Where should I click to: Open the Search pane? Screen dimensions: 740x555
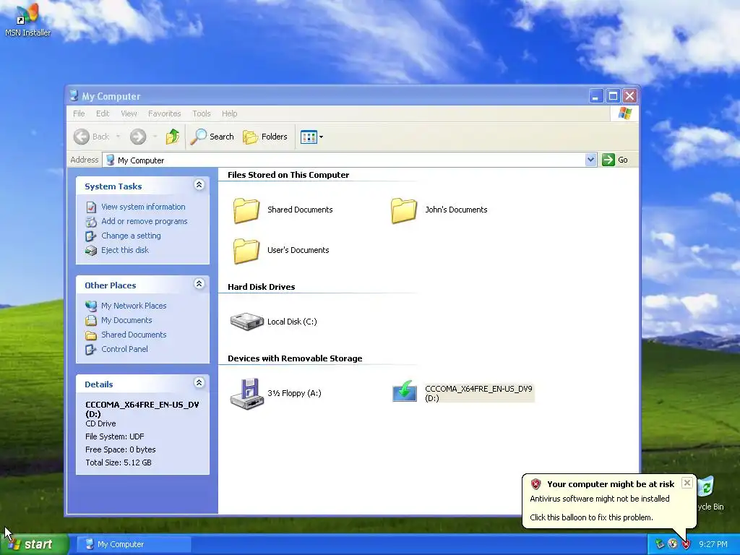212,137
